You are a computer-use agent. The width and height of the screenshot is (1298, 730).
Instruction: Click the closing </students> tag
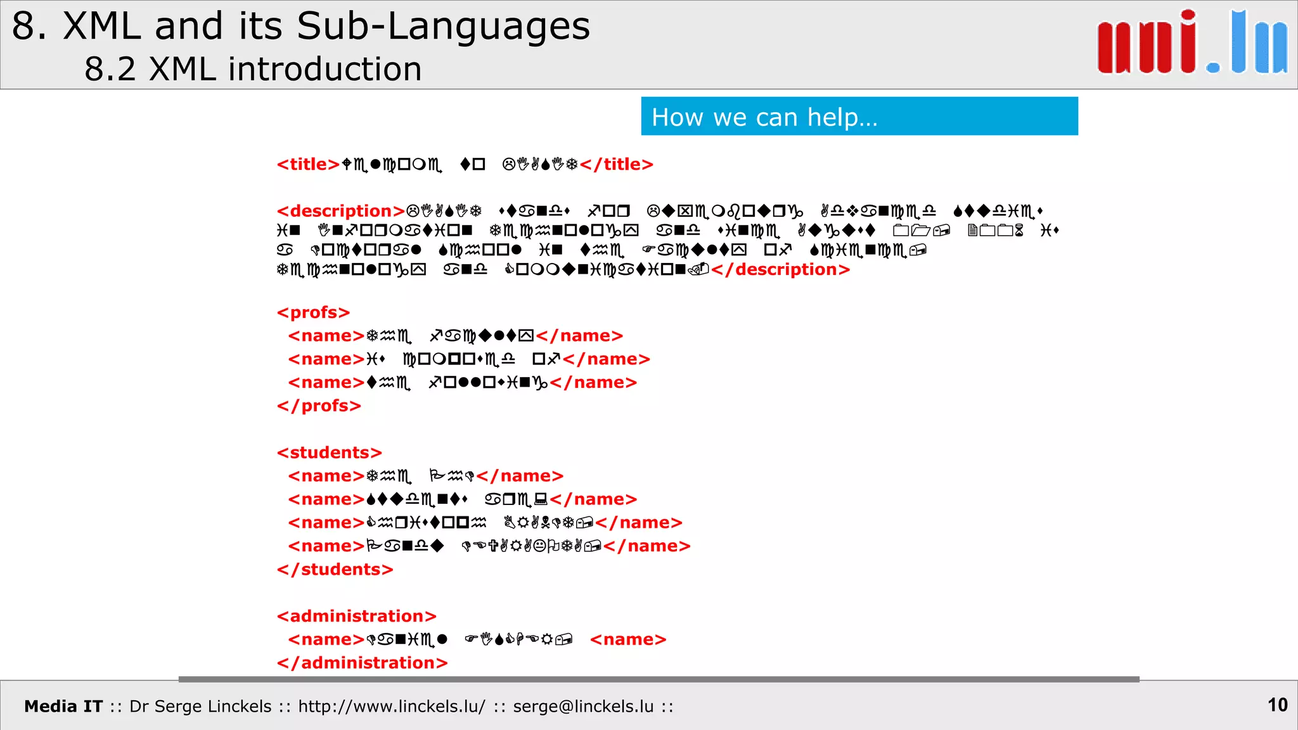coord(335,570)
